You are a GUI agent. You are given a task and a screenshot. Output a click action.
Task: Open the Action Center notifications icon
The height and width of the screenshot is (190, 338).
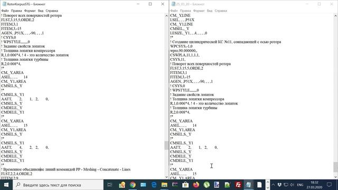coord(329,185)
